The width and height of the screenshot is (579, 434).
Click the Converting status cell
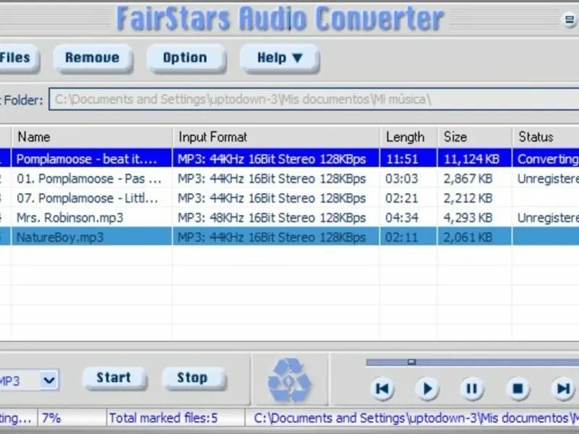point(546,158)
